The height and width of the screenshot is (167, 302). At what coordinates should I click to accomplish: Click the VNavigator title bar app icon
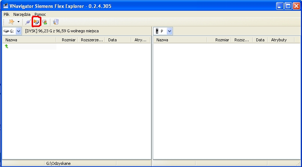(x=6, y=6)
